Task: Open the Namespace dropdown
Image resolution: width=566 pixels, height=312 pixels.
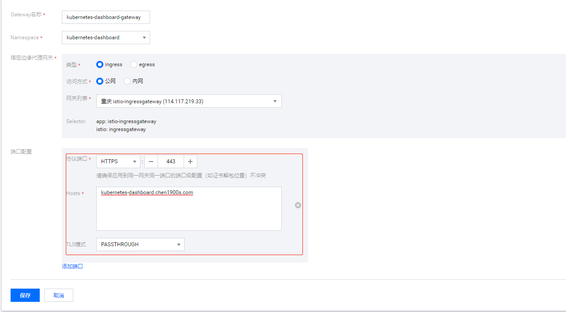Action: point(106,38)
